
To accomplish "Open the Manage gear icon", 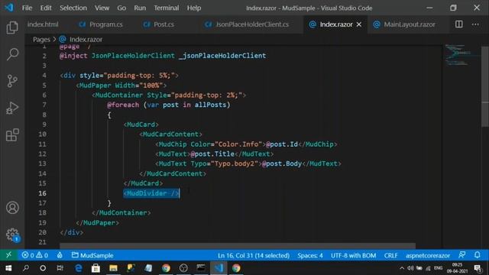I will [x=12, y=235].
